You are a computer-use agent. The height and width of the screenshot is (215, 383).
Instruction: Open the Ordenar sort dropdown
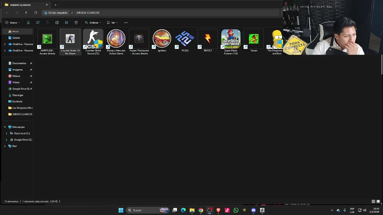(x=93, y=23)
